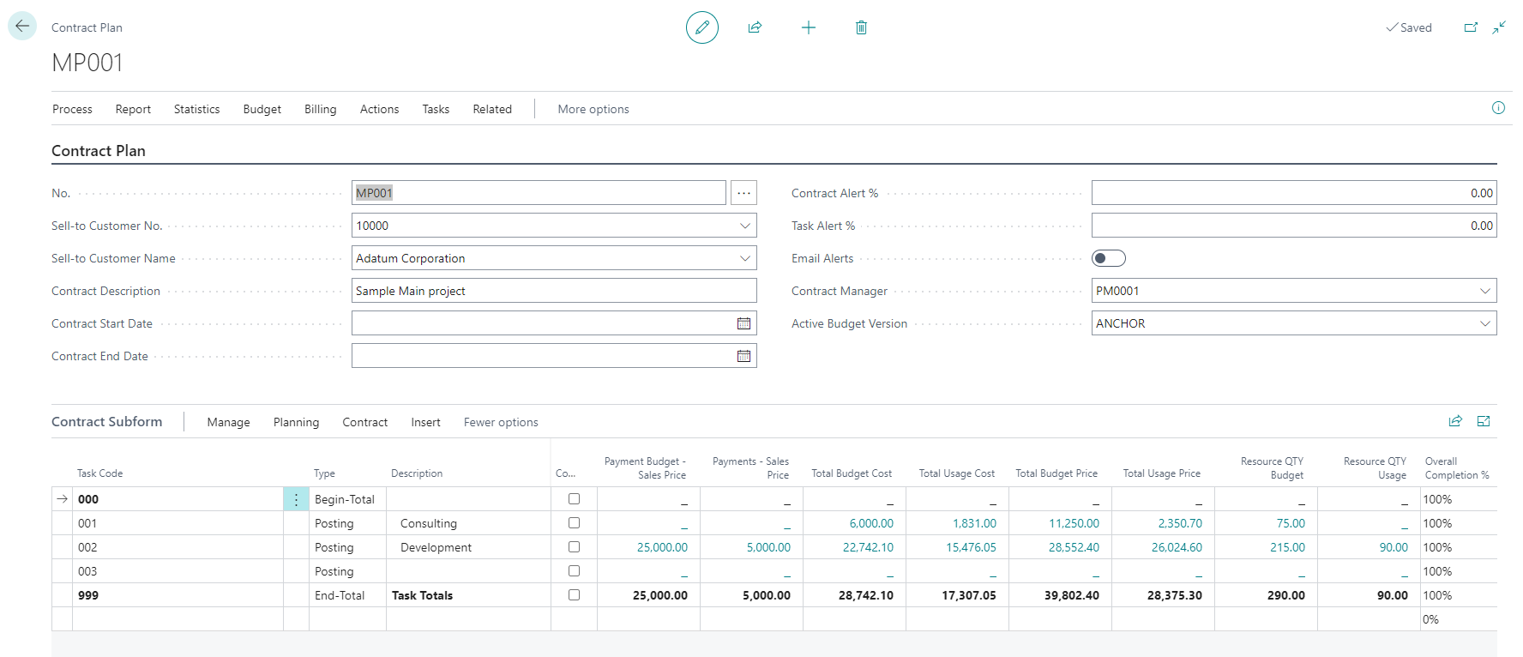Go back using the arrow icon
The width and height of the screenshot is (1523, 657).
point(22,27)
